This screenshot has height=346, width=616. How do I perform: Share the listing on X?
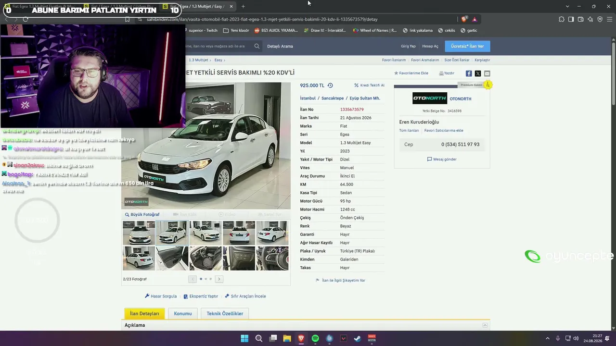[x=478, y=74]
